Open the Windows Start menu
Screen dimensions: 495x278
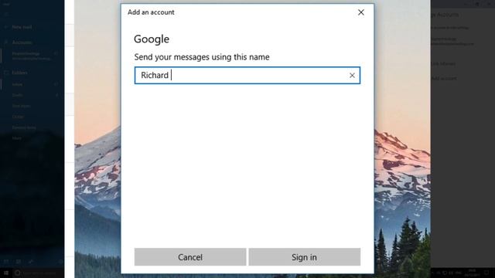[x=6, y=273]
